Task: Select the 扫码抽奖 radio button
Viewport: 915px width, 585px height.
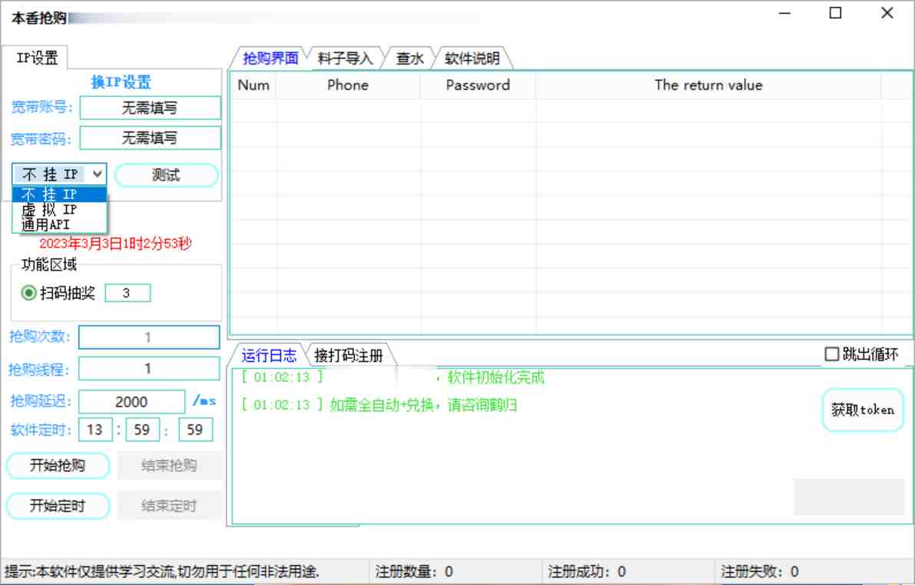Action: (28, 292)
